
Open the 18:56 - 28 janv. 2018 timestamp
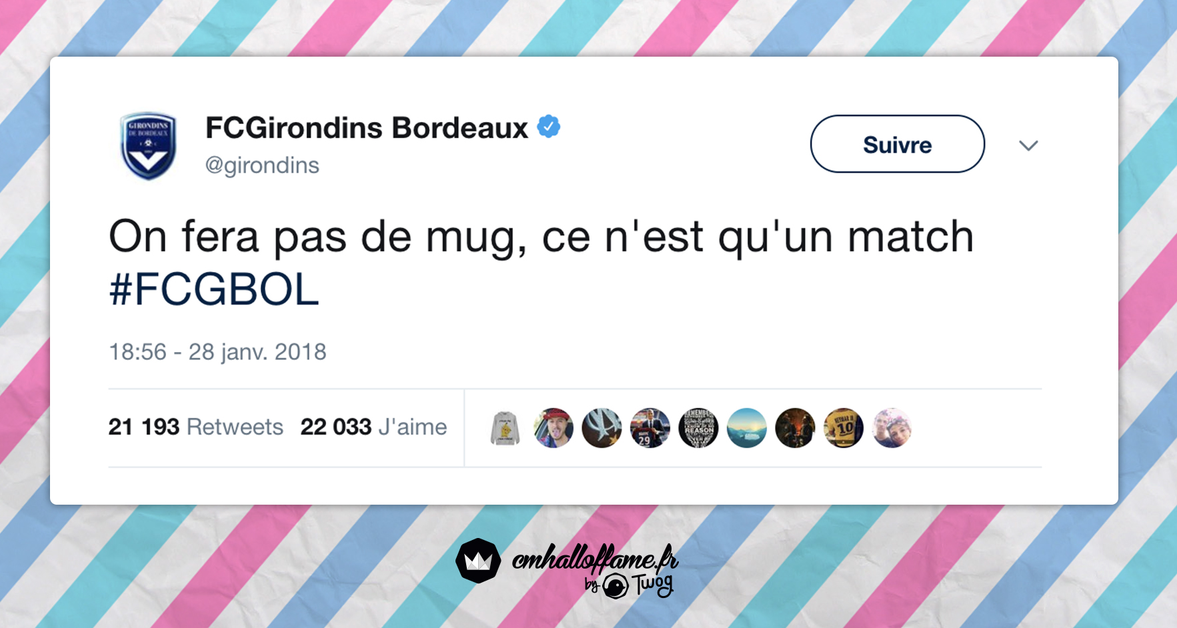click(217, 351)
